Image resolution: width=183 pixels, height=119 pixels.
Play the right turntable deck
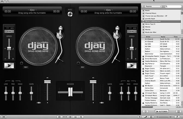[x=132, y=66]
